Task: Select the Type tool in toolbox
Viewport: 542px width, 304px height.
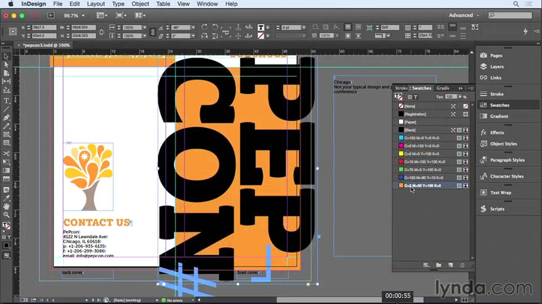Action: pos(6,101)
